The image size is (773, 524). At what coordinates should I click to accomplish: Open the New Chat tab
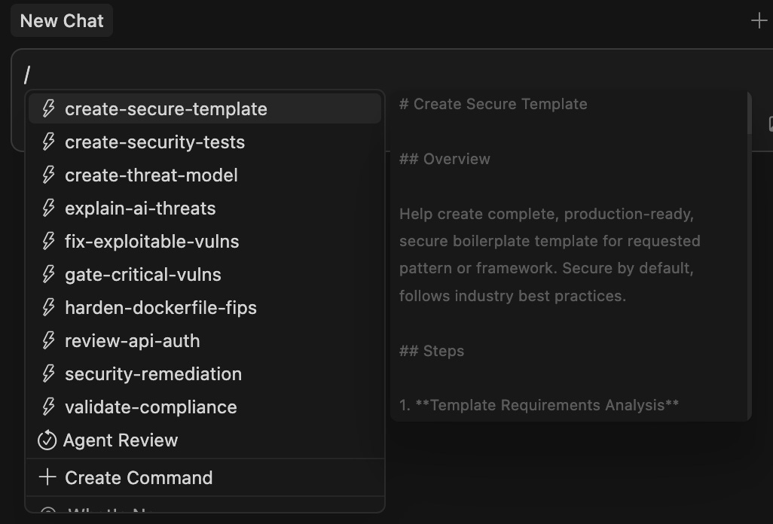pos(62,21)
